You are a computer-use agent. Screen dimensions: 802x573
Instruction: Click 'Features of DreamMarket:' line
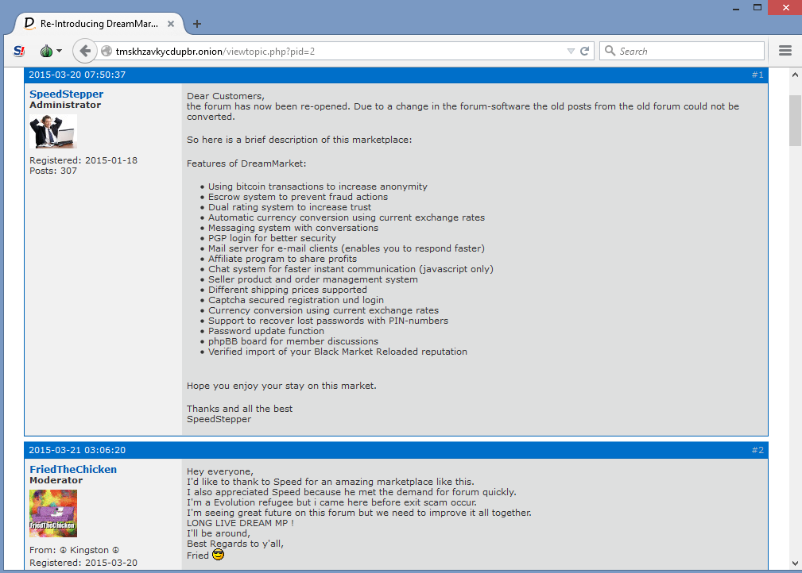(246, 163)
